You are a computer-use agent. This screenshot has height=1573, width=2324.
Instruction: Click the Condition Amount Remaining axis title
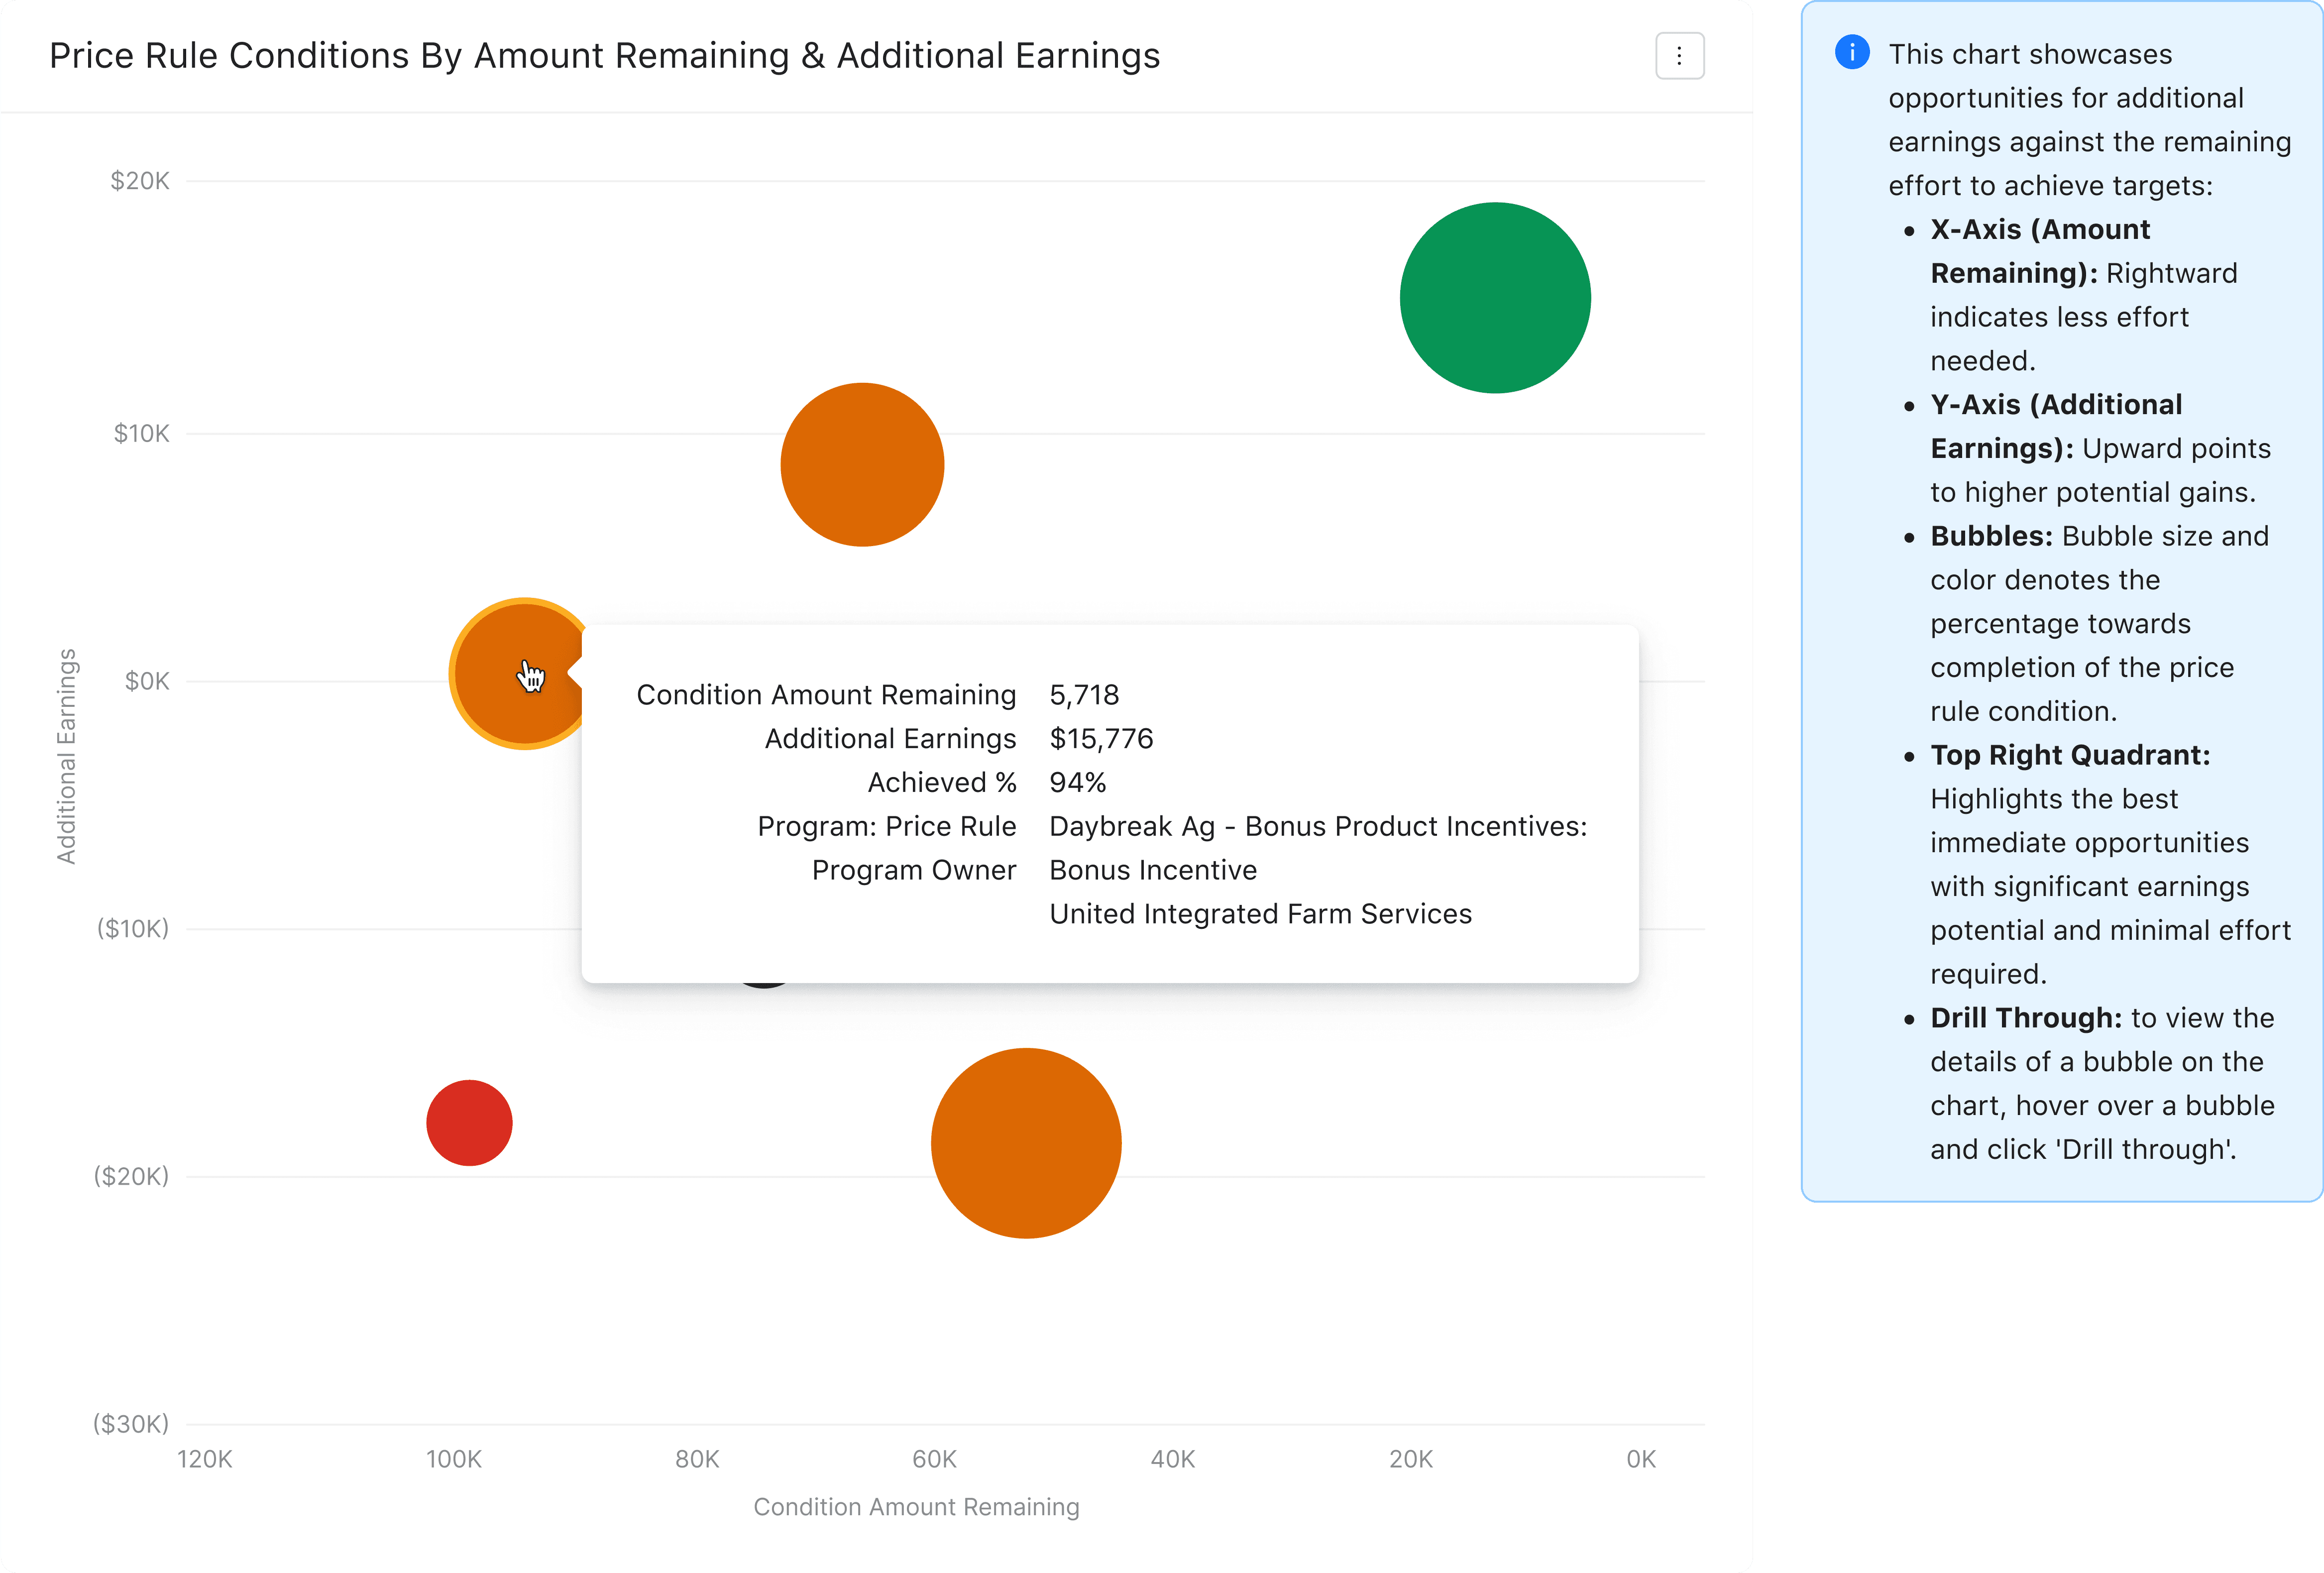[916, 1507]
